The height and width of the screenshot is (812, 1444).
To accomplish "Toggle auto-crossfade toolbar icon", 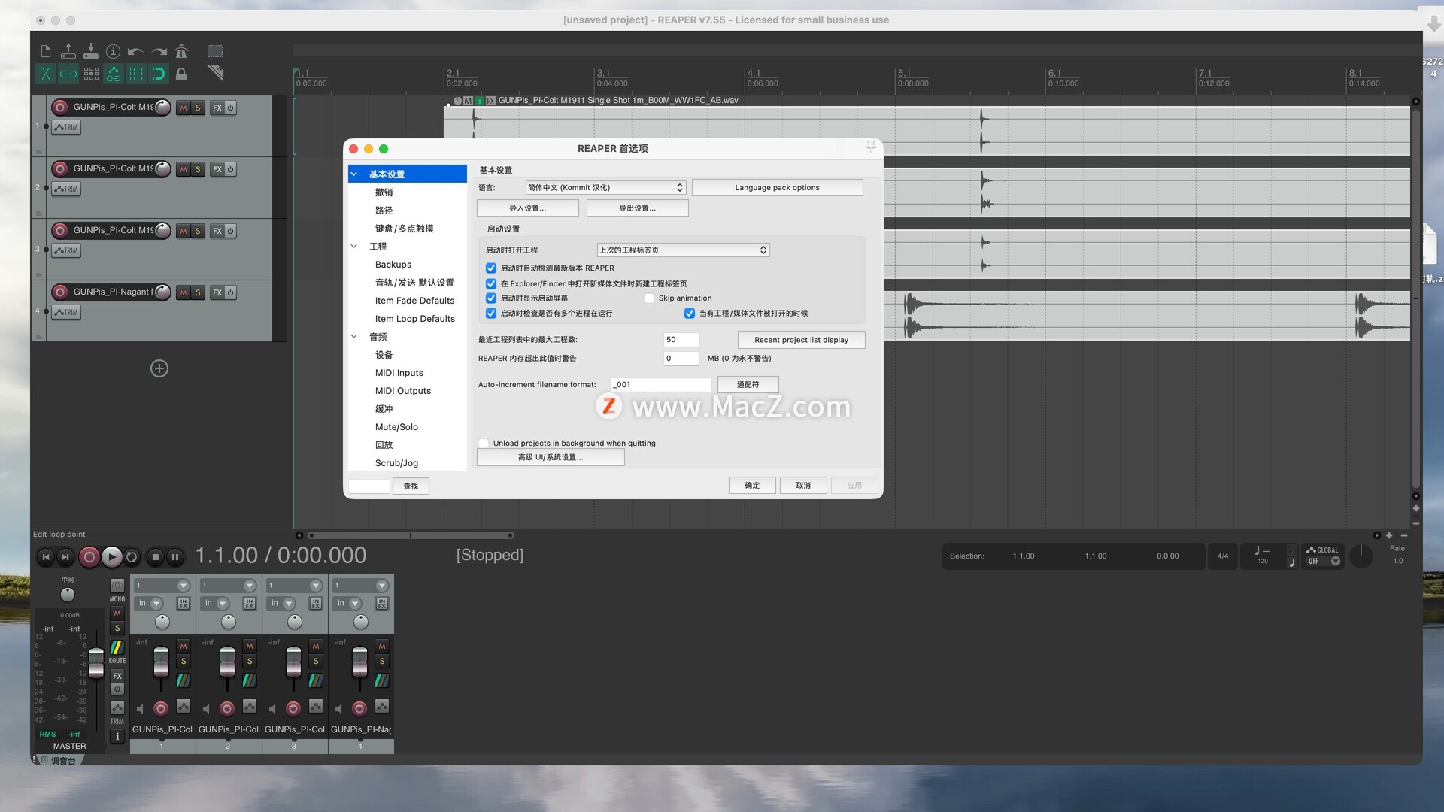I will pos(45,74).
